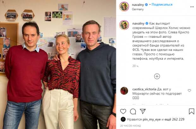
Task: Click the verified badge next to header navalny
Action: coord(146,5)
